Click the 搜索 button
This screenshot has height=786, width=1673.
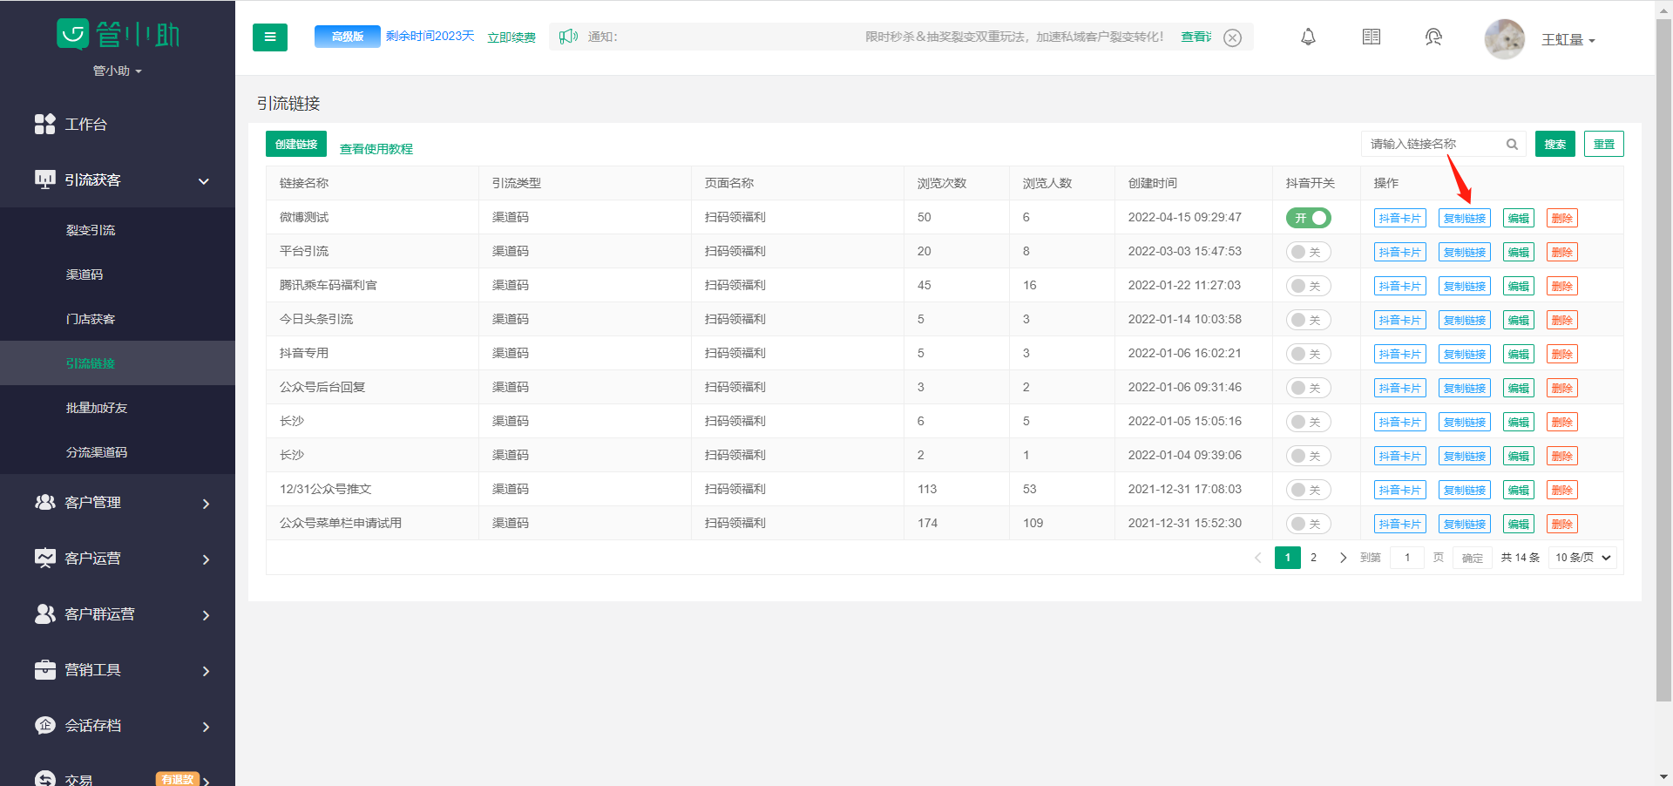[x=1555, y=144]
